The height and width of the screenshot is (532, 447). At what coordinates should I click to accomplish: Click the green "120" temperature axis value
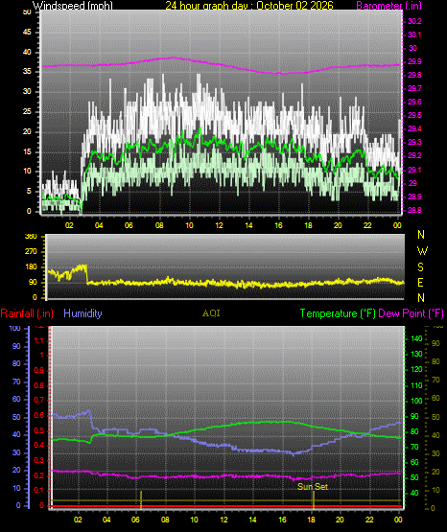click(417, 369)
